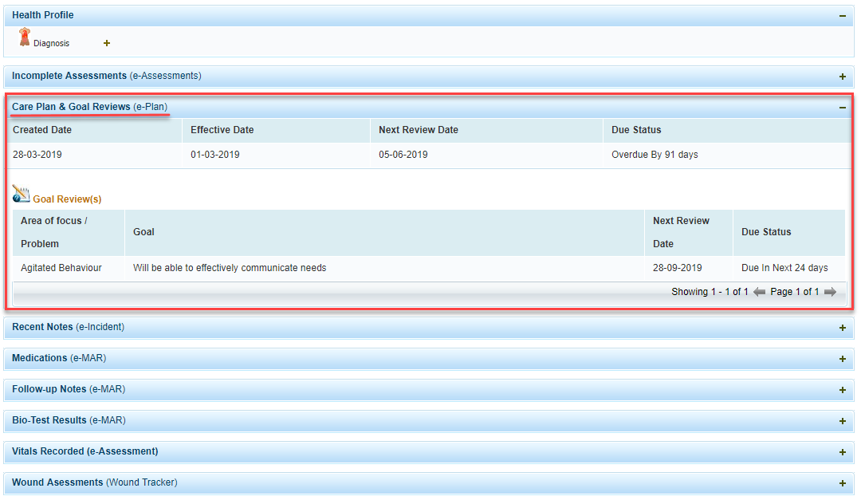Collapse the Care Plan & Goal Reviews panel
The height and width of the screenshot is (500, 861).
[x=842, y=107]
